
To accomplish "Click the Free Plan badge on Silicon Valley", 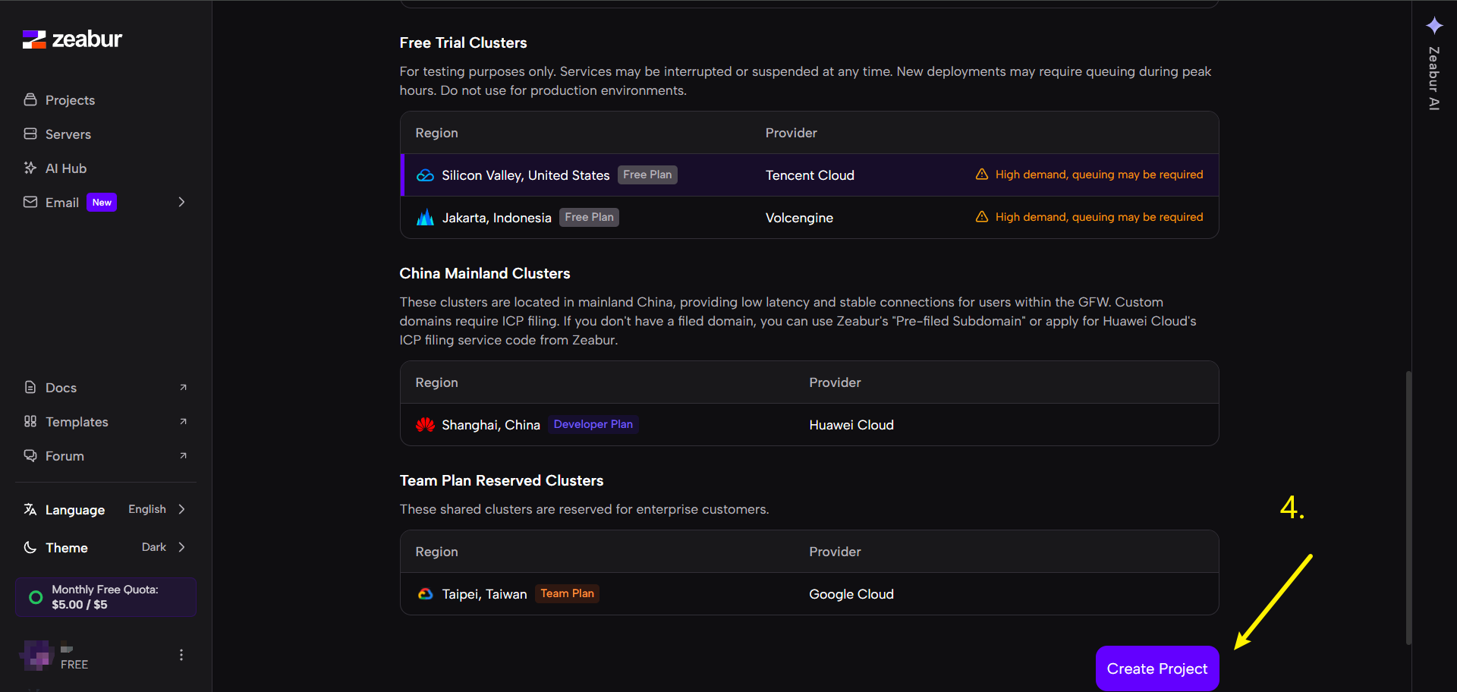I will pos(647,175).
